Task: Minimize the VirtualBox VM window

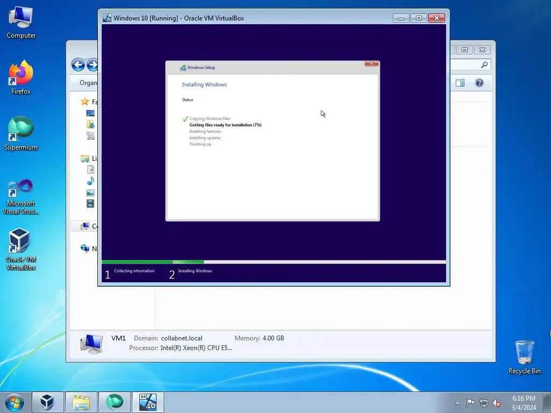Action: point(401,18)
